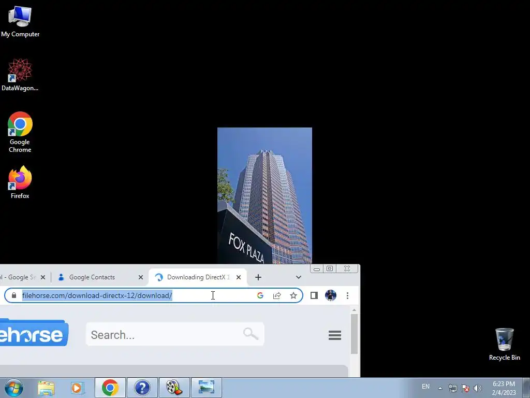Open Chrome three-dot menu
The height and width of the screenshot is (398, 530).
[347, 295]
